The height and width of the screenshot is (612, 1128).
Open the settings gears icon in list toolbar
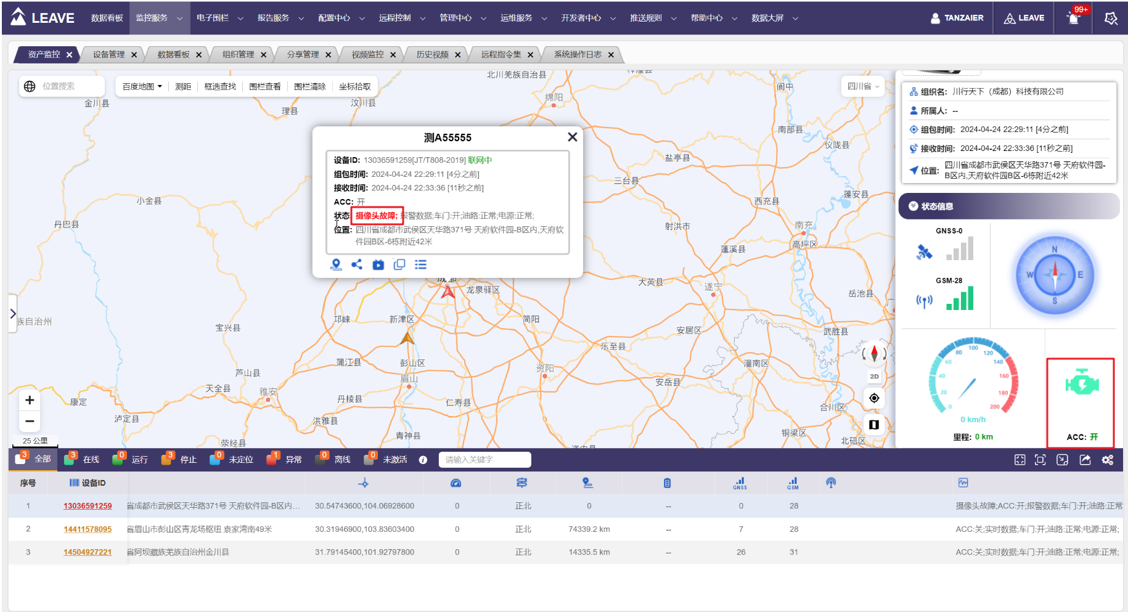pos(1108,460)
